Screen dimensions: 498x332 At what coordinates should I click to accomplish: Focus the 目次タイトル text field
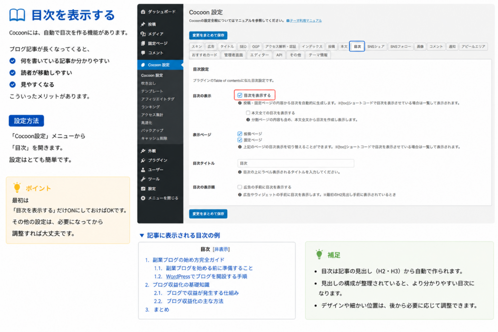coord(295,163)
